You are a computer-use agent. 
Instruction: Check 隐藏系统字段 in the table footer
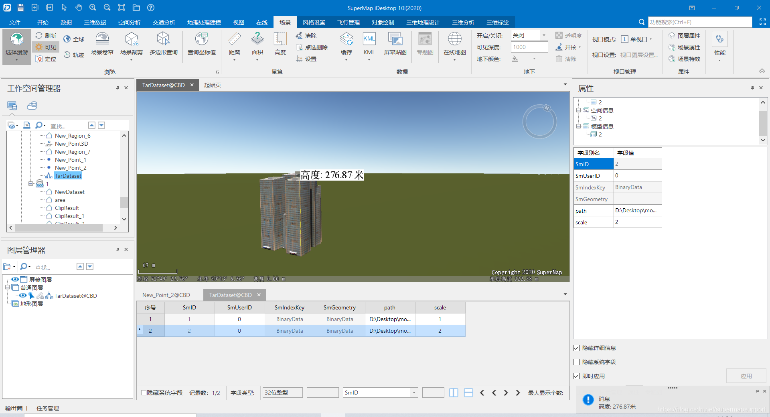click(144, 393)
